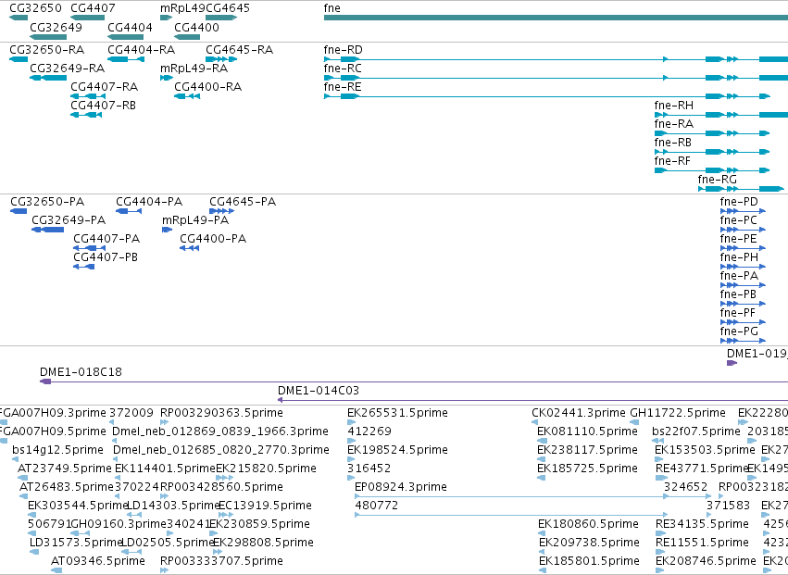Image resolution: width=788 pixels, height=575 pixels.
Task: Select the fne-RE transcript
Action: point(343,86)
